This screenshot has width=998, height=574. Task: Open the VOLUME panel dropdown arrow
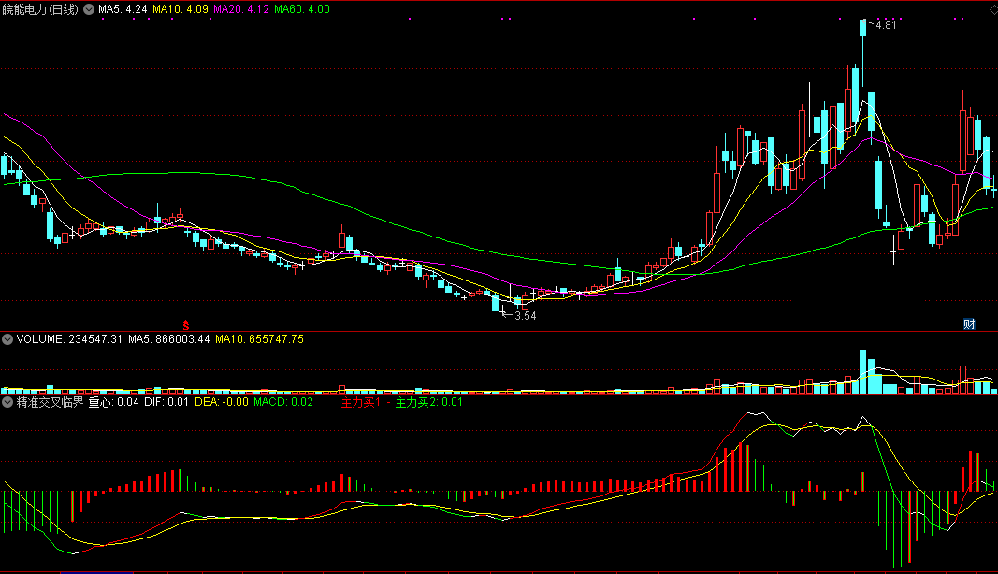pyautogui.click(x=7, y=339)
